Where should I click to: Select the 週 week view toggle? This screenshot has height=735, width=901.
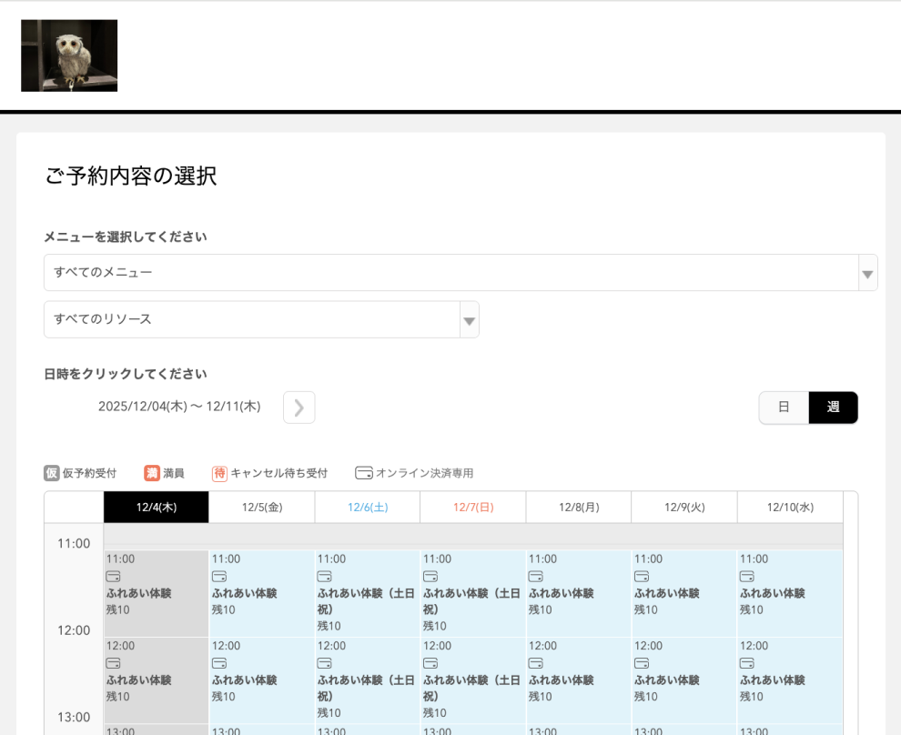[833, 408]
